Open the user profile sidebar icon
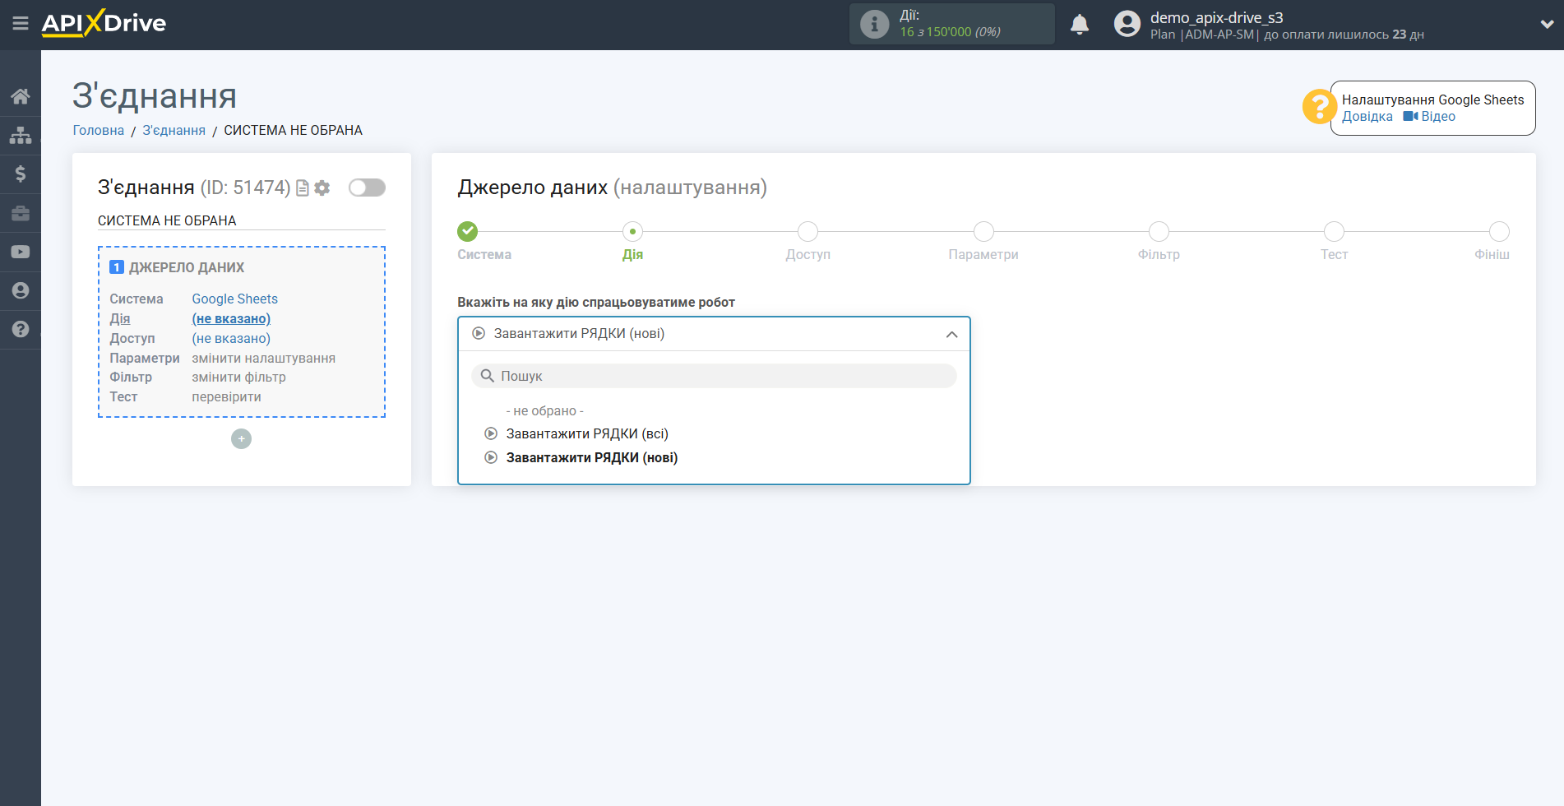Screen dimensions: 1564x806 [21, 290]
